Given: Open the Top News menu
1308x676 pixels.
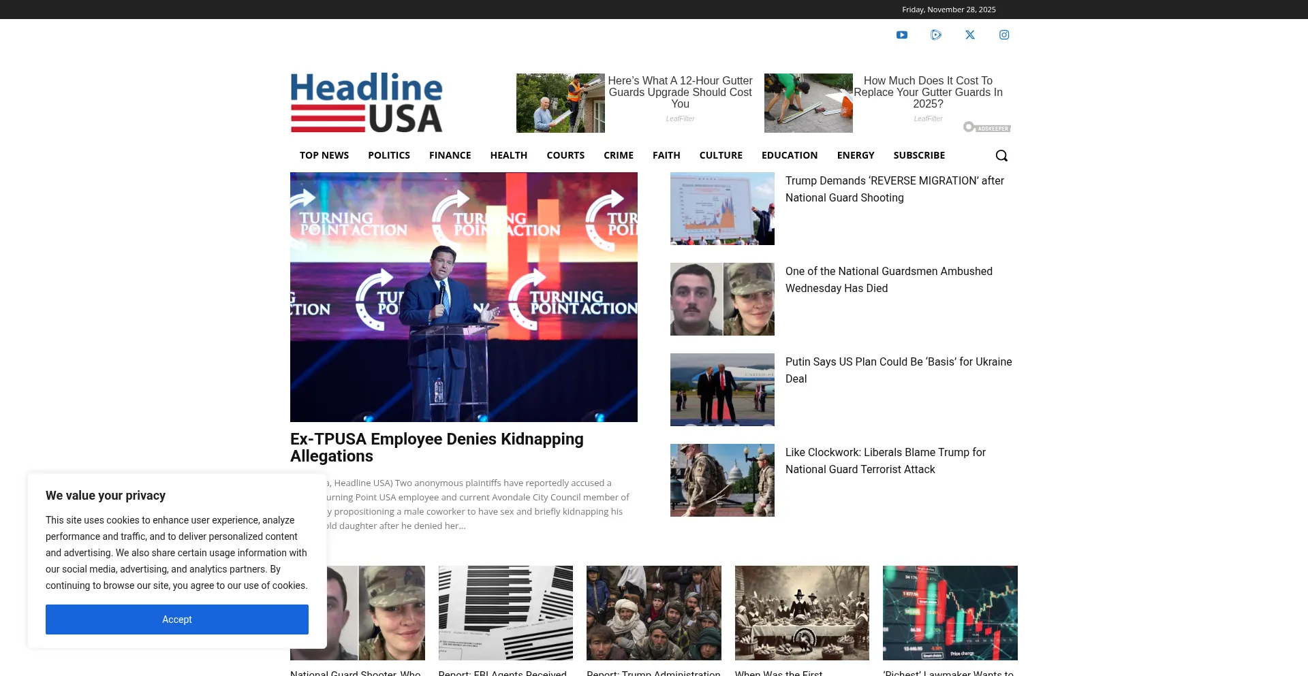Looking at the screenshot, I should [324, 155].
